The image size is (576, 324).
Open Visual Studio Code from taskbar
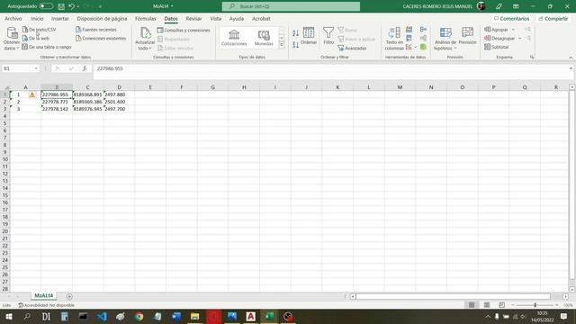(x=102, y=316)
